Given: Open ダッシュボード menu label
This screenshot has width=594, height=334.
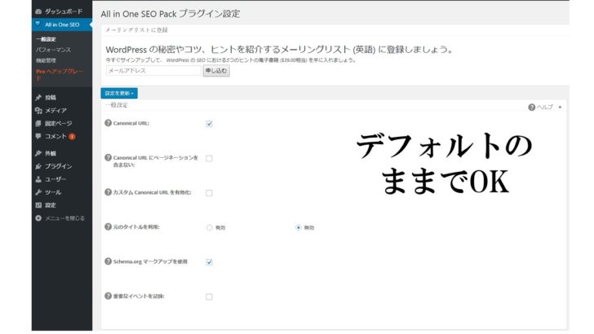Looking at the screenshot, I should pyautogui.click(x=64, y=11).
